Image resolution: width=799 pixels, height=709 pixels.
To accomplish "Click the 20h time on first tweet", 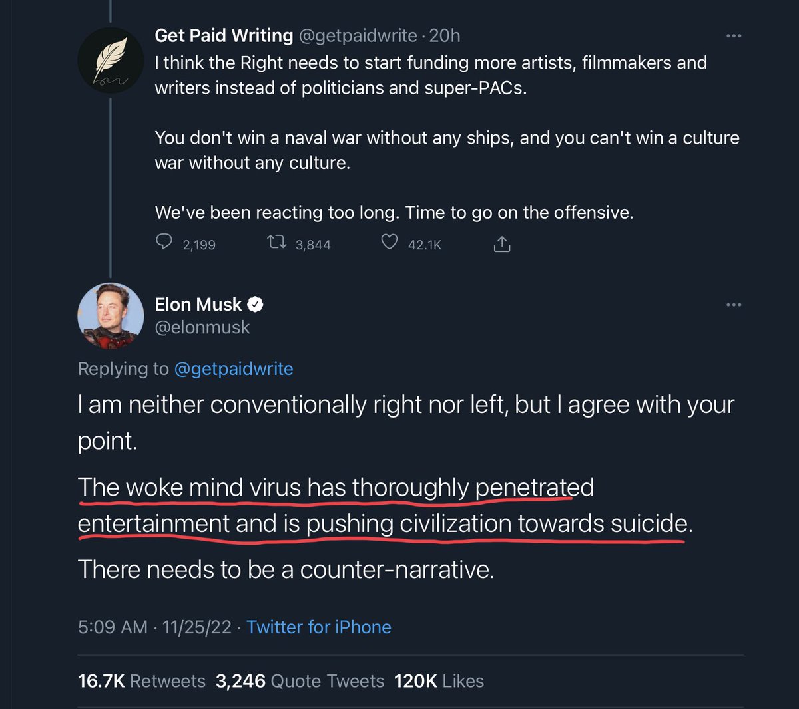I will tap(445, 35).
